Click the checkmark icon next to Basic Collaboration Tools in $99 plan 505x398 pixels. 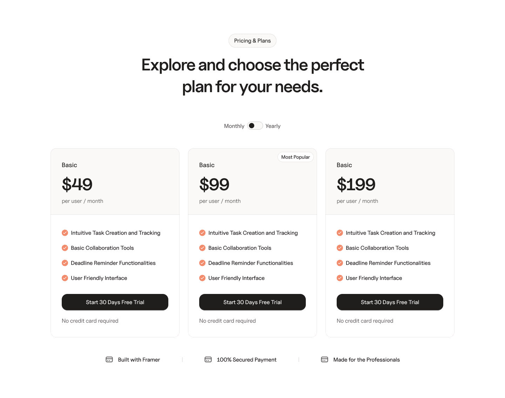[202, 248]
